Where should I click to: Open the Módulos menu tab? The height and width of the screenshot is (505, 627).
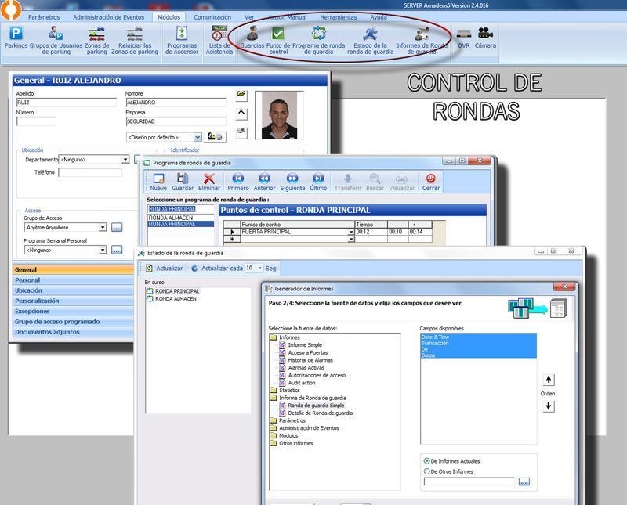(169, 16)
